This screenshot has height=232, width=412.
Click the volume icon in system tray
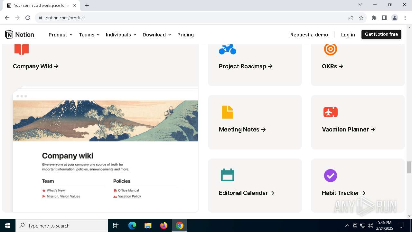coord(370,226)
